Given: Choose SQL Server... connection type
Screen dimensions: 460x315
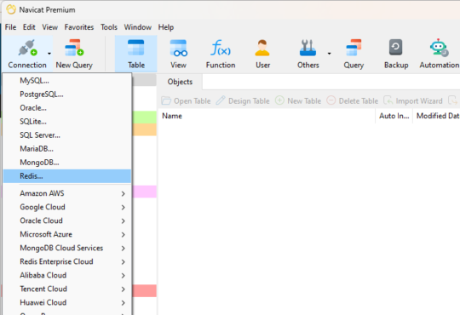Looking at the screenshot, I should click(67, 135).
